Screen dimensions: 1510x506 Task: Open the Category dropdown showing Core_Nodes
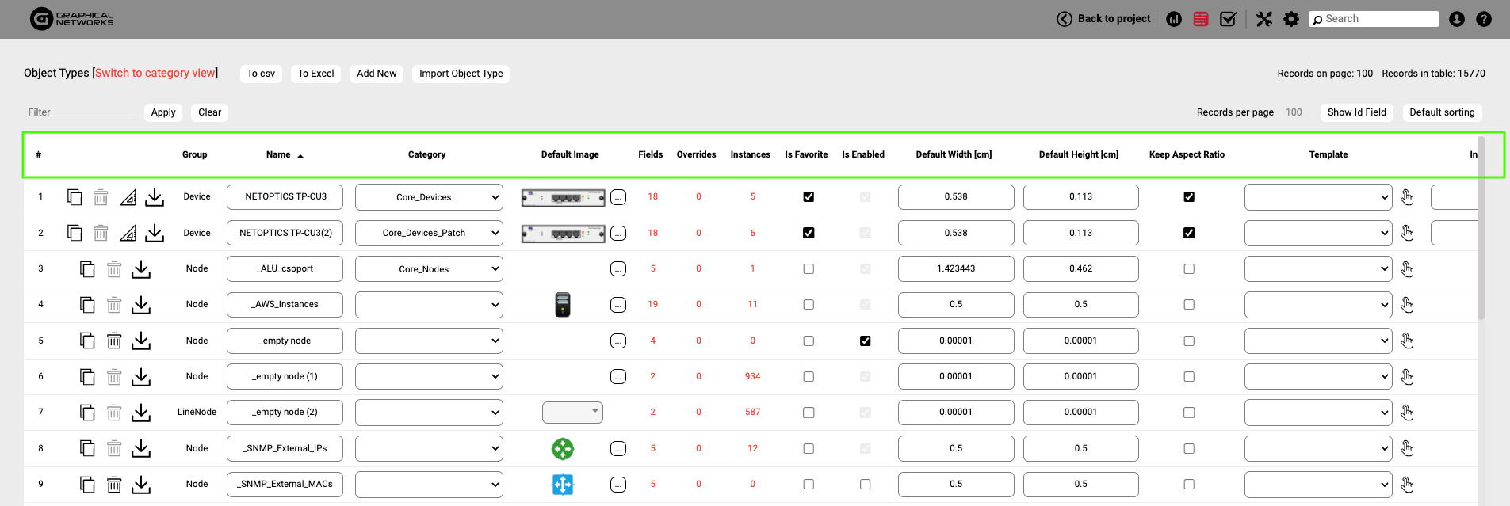pos(429,269)
